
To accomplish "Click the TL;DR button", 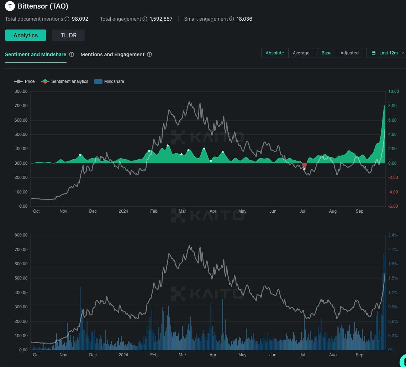I will [x=68, y=35].
